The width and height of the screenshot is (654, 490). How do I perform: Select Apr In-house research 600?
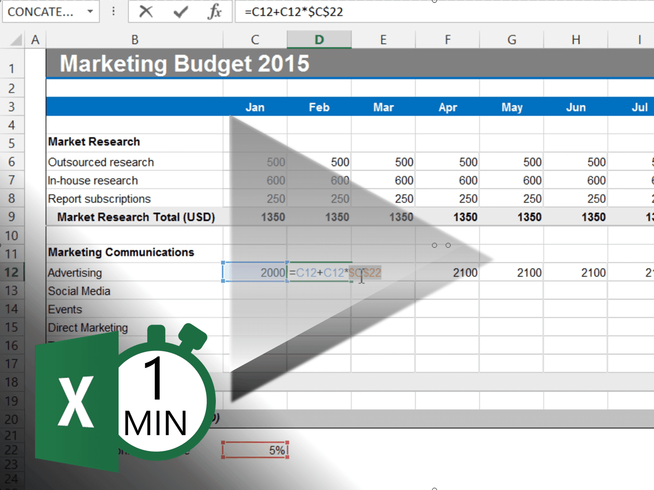(x=447, y=180)
